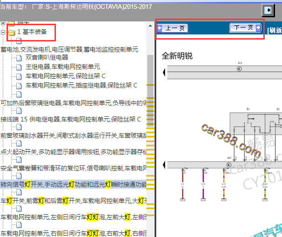Open 左侧日间行车灯灯泡 diagram entry
This screenshot has width=282, height=237.
pyautogui.click(x=73, y=217)
